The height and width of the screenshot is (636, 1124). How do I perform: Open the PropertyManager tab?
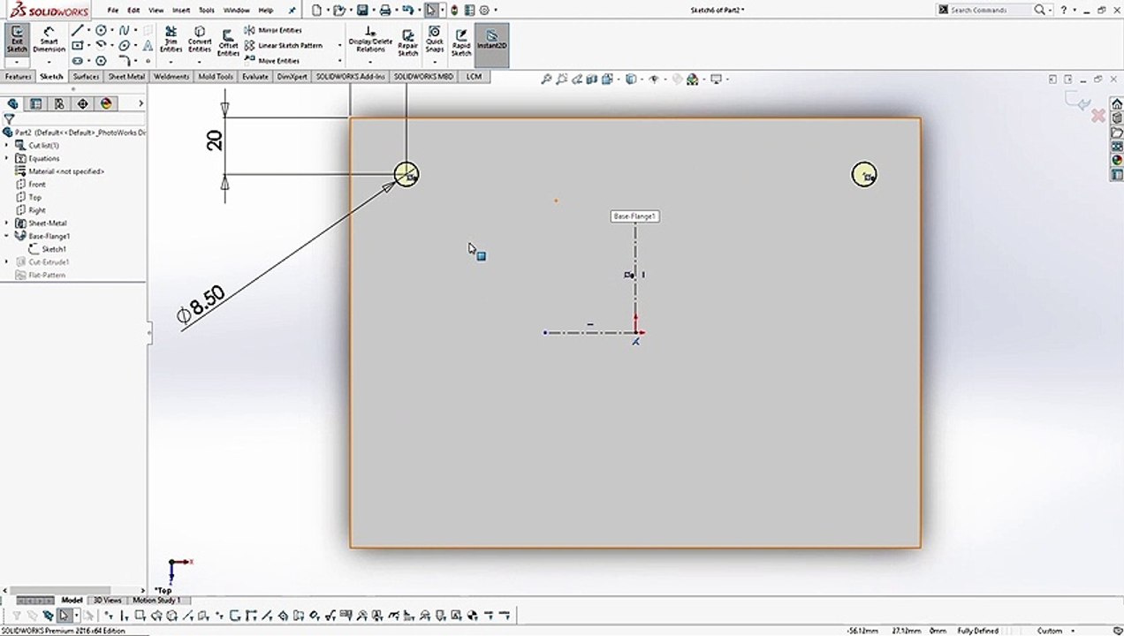click(36, 103)
